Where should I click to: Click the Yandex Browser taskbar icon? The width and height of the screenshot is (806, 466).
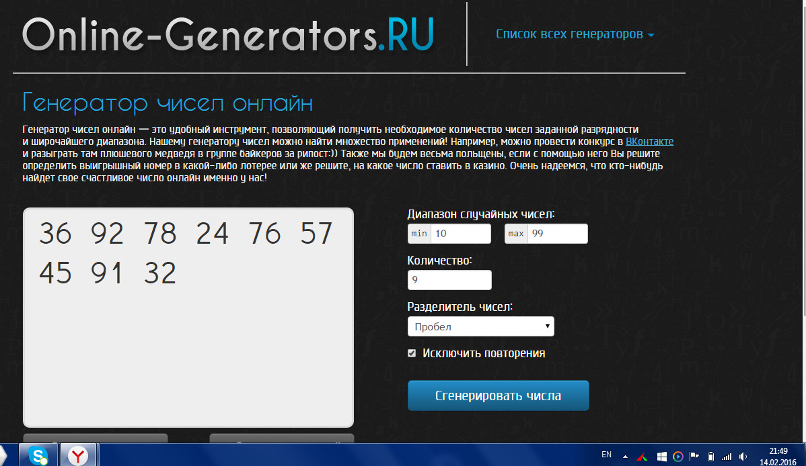[79, 456]
